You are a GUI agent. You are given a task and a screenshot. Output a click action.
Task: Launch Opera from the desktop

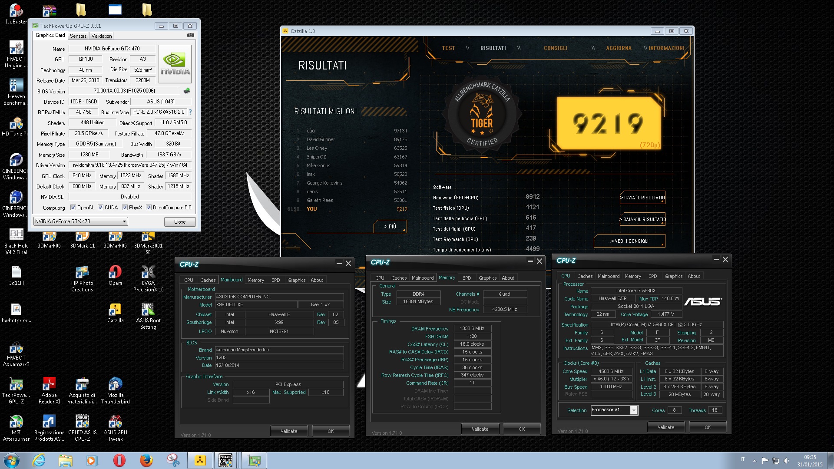115,276
